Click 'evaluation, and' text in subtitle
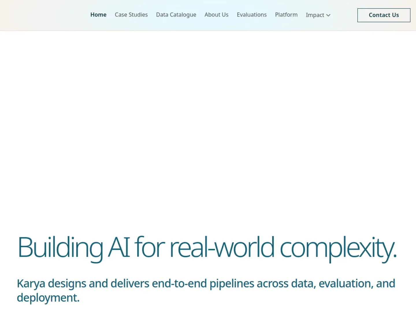Viewport: 416px width, 312px height. click(x=357, y=284)
